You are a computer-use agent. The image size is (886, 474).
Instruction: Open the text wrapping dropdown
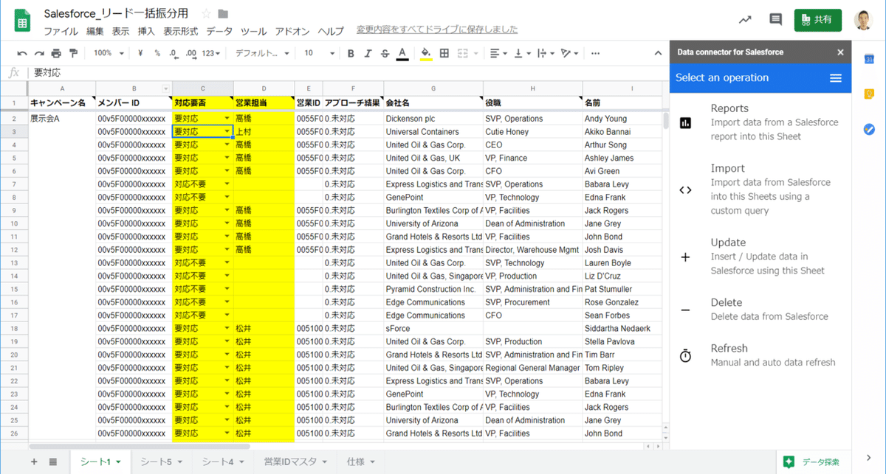[546, 53]
